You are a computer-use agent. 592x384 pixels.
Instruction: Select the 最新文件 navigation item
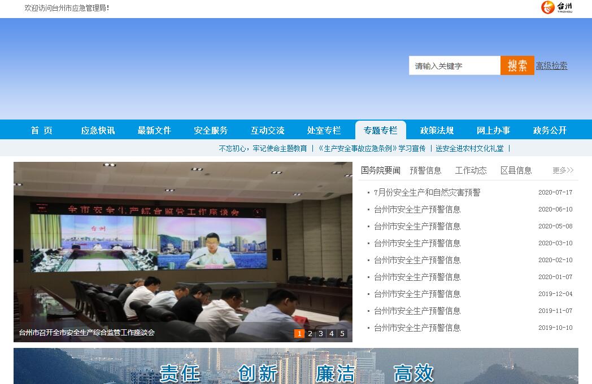pos(154,130)
